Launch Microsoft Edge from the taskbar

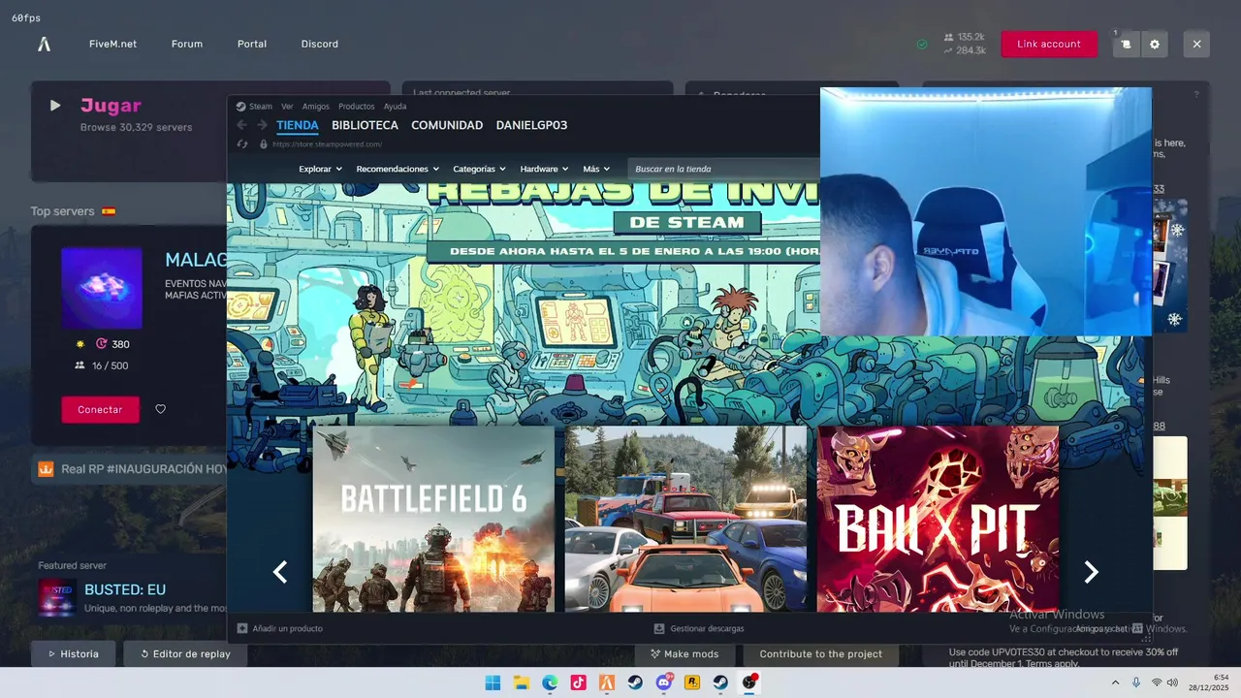550,682
